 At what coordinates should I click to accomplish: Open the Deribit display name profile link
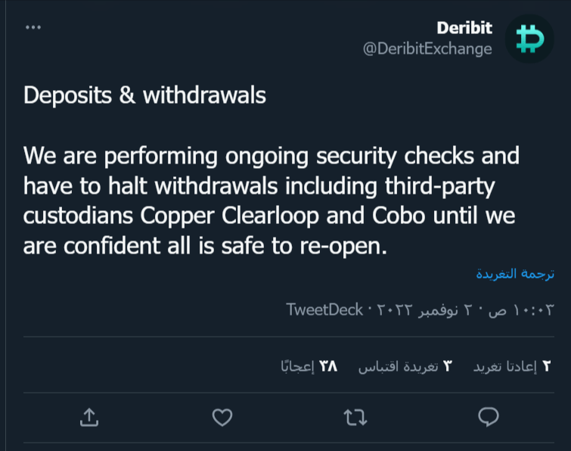point(464,28)
